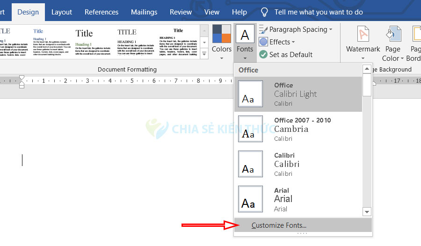The width and height of the screenshot is (421, 246).
Task: Click the Paragraph Spacing icon
Action: tap(263, 29)
